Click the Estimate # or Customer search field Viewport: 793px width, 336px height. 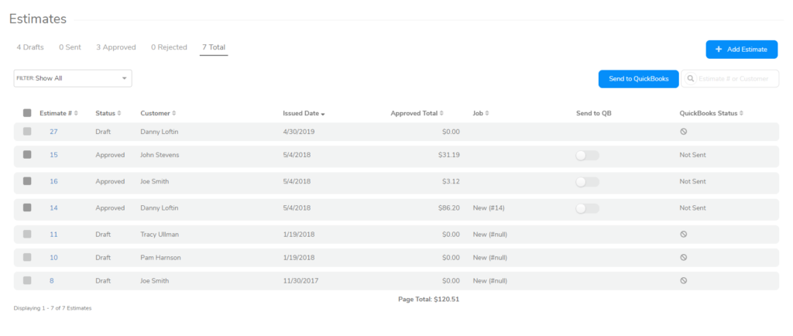736,79
